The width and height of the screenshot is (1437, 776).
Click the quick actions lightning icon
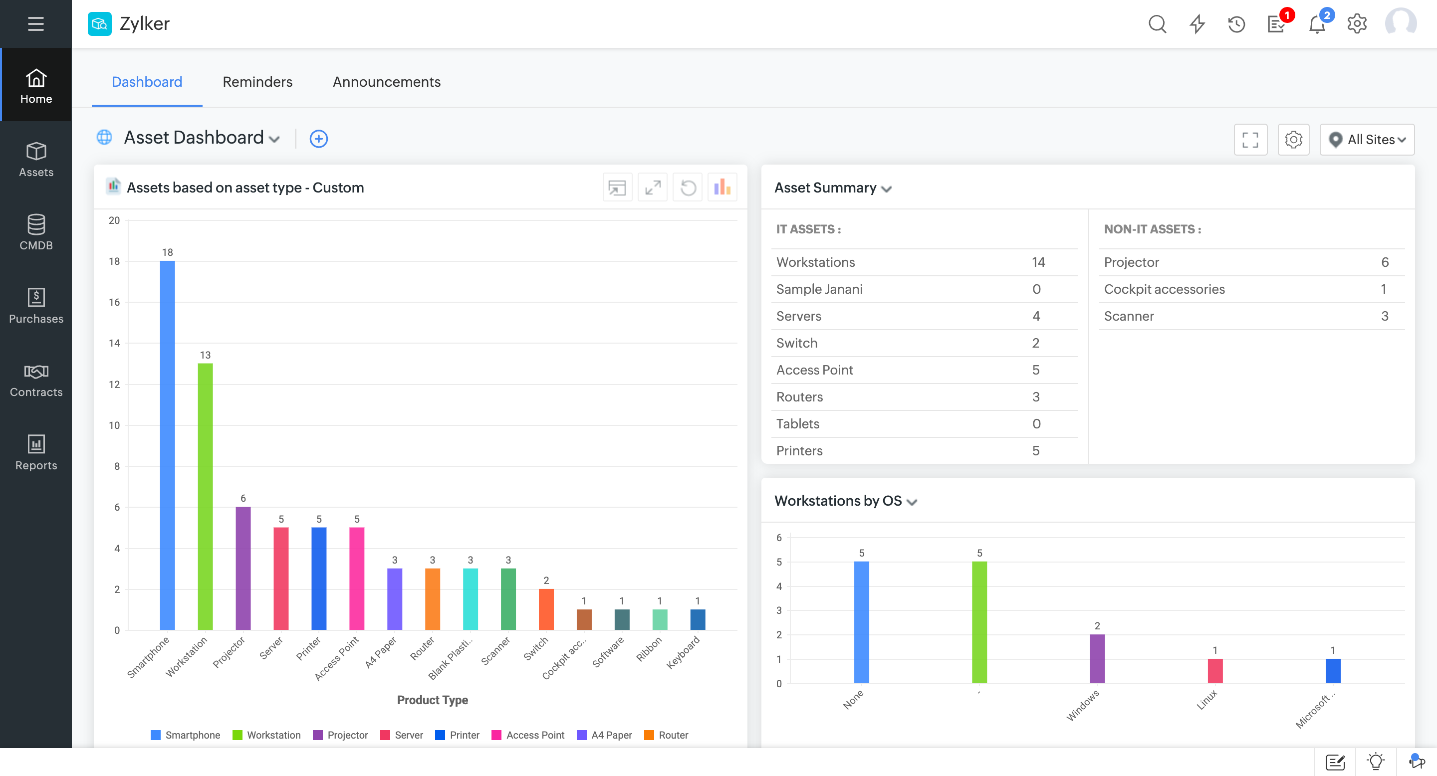pyautogui.click(x=1197, y=24)
